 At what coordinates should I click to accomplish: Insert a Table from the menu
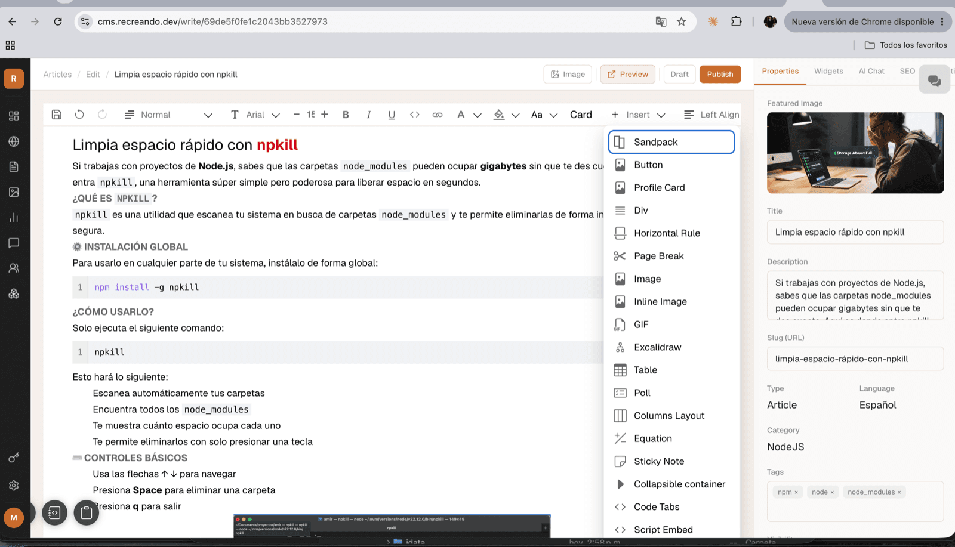click(x=671, y=370)
